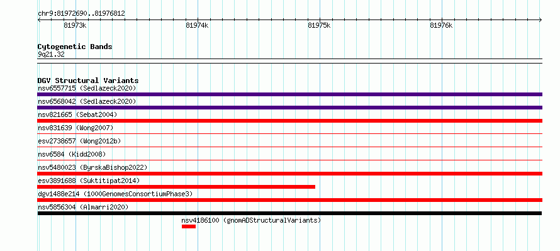Screen dimensions: 560x251
Task: Click the ruler's left arrowhead
Action: click(x=39, y=20)
